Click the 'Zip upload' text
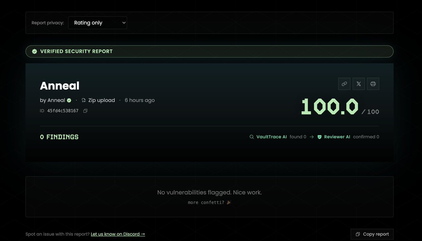The image size is (422, 241). click(102, 100)
